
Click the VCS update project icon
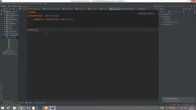tap(183, 6)
